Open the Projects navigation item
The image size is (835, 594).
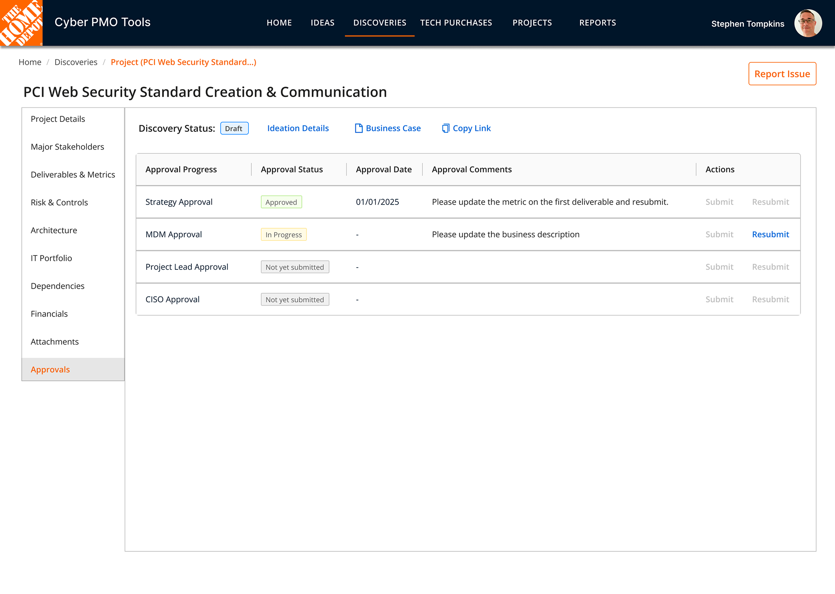click(532, 23)
